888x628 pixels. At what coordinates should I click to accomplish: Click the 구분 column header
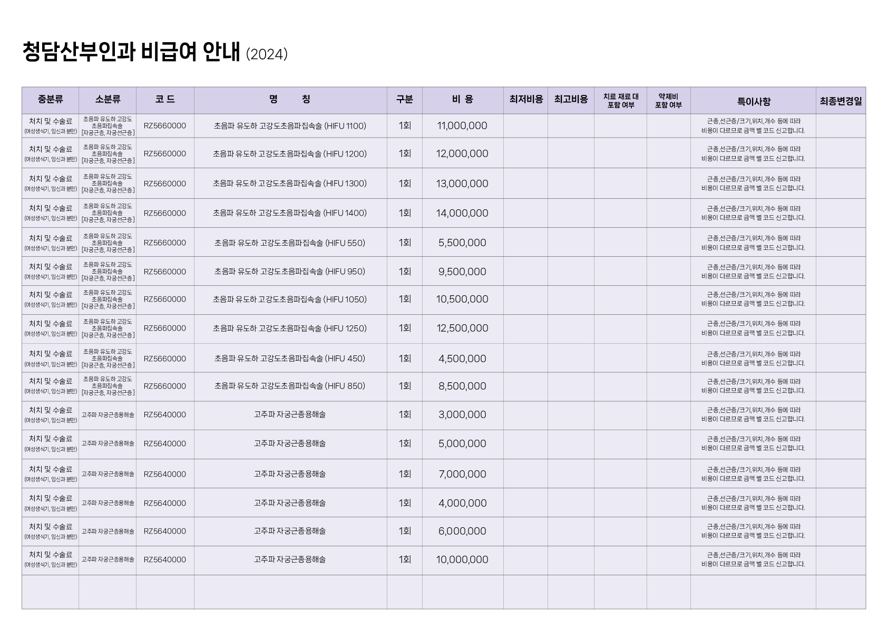[405, 99]
